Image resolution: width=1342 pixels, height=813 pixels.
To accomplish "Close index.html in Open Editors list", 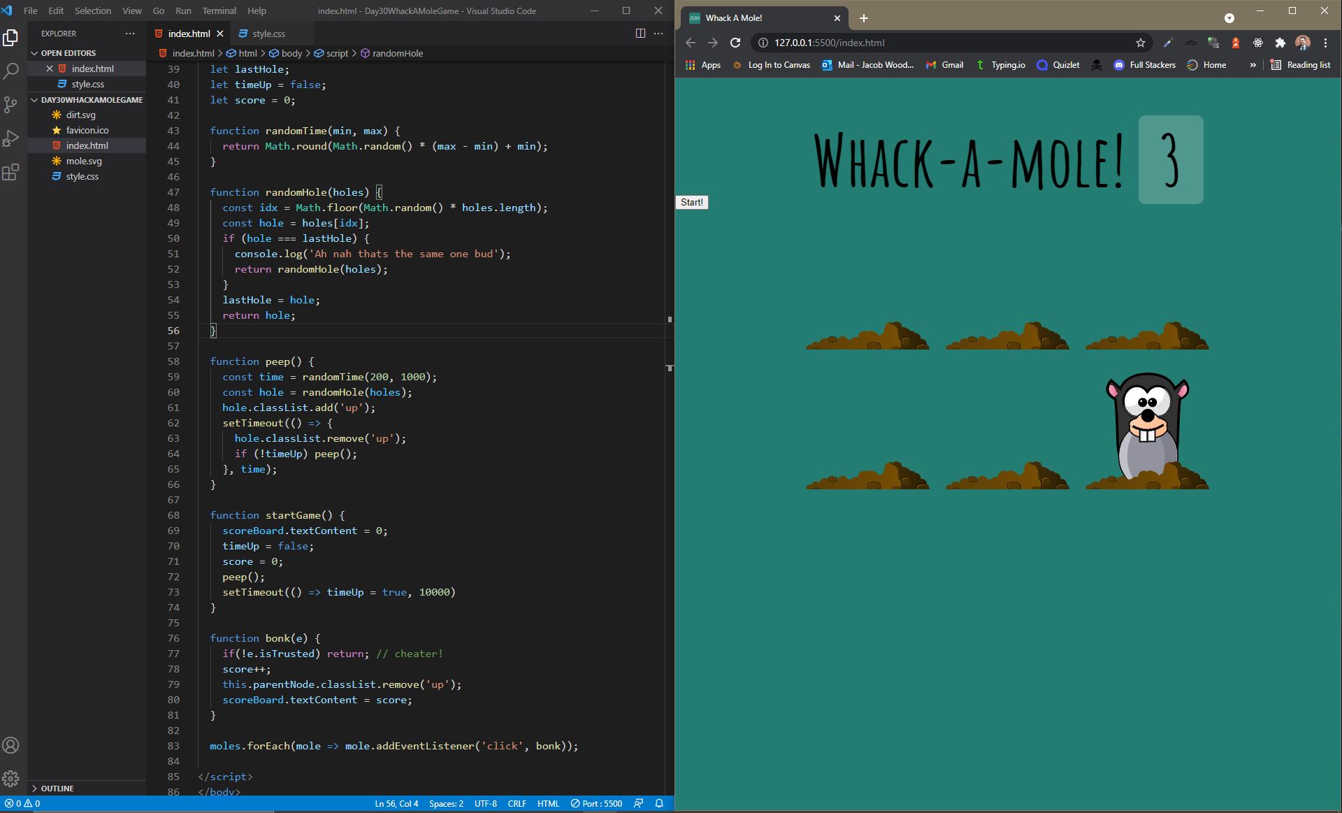I will pos(50,69).
